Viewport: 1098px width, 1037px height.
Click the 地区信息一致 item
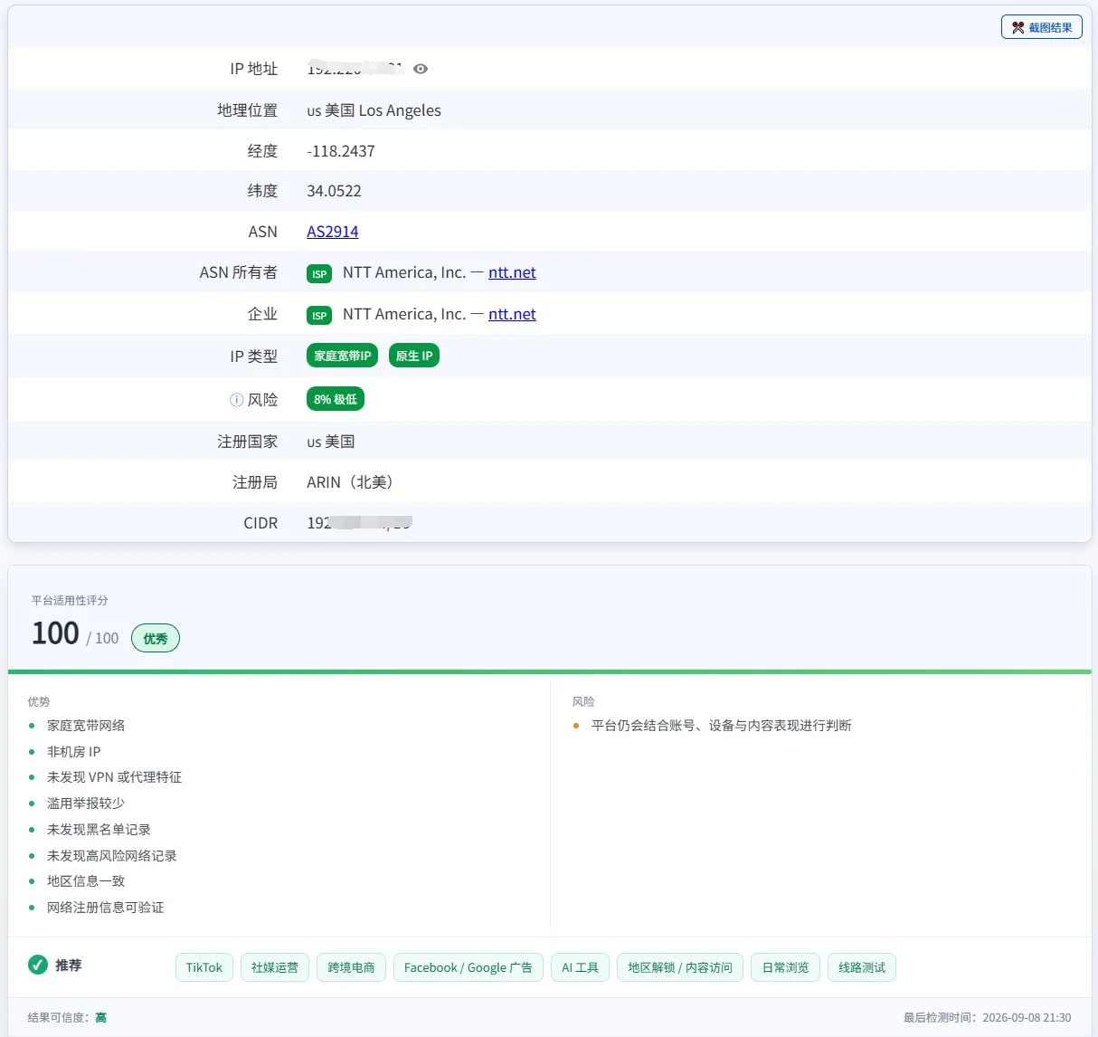click(x=86, y=881)
